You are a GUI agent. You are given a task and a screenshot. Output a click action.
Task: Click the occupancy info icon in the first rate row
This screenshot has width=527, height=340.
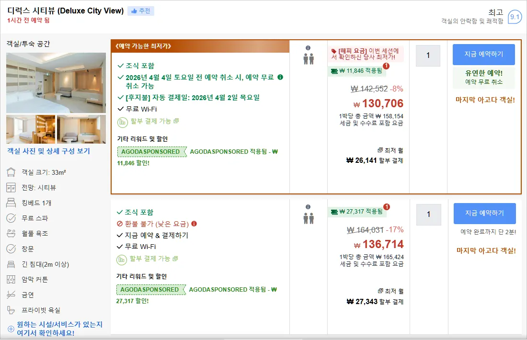coord(308,48)
